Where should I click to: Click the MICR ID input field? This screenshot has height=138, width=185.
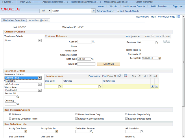86,64
